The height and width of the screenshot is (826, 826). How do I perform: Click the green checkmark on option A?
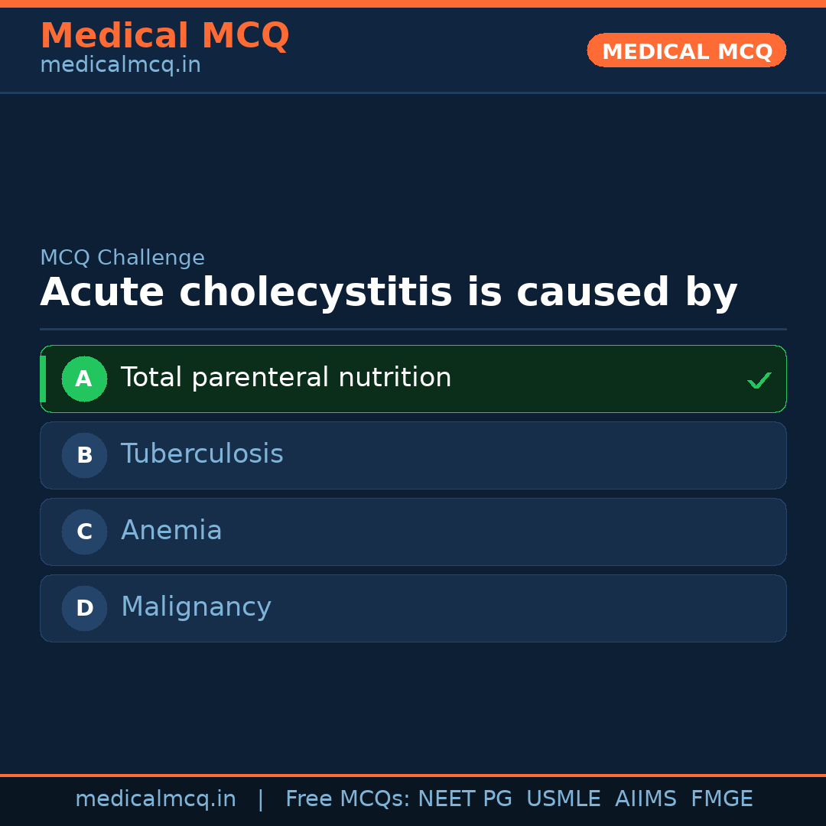pos(759,380)
